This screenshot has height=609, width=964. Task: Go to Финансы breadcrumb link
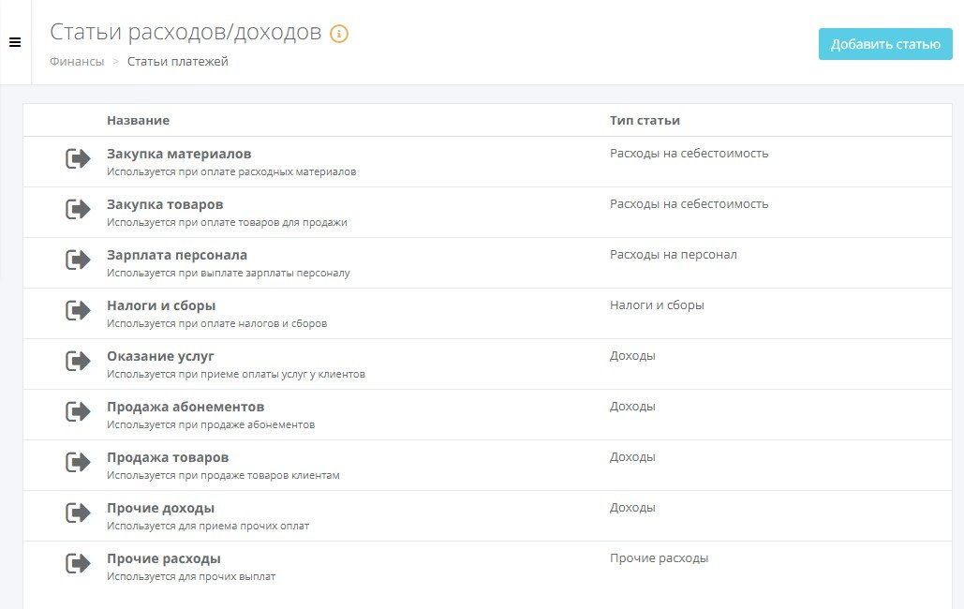(x=77, y=62)
